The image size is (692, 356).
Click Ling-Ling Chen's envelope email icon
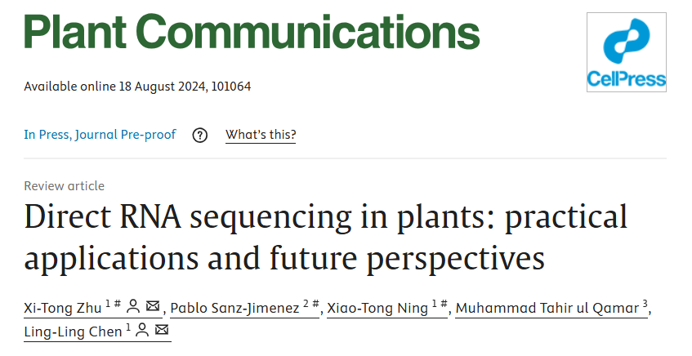(162, 330)
